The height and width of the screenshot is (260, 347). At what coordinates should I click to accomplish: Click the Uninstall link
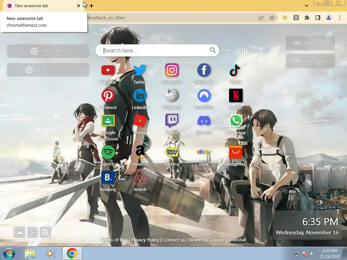(237, 240)
